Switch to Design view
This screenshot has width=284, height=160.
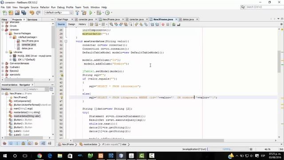tap(71, 24)
